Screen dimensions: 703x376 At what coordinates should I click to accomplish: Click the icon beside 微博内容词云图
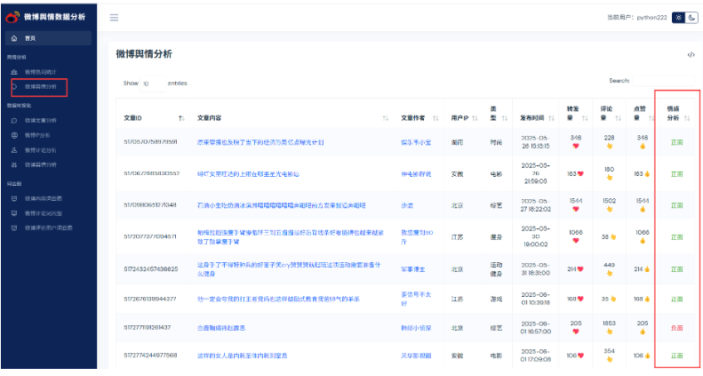14,198
